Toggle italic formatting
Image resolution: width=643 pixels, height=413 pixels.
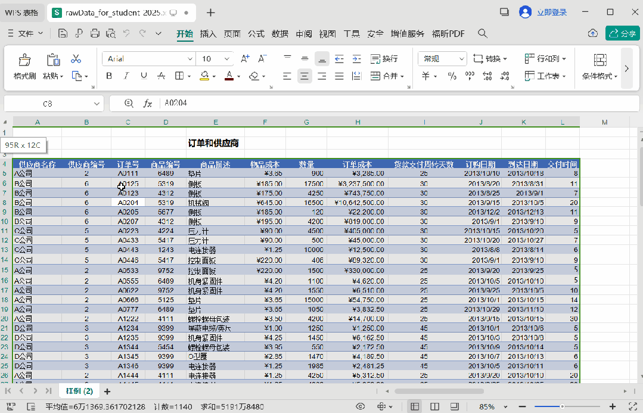click(x=126, y=76)
